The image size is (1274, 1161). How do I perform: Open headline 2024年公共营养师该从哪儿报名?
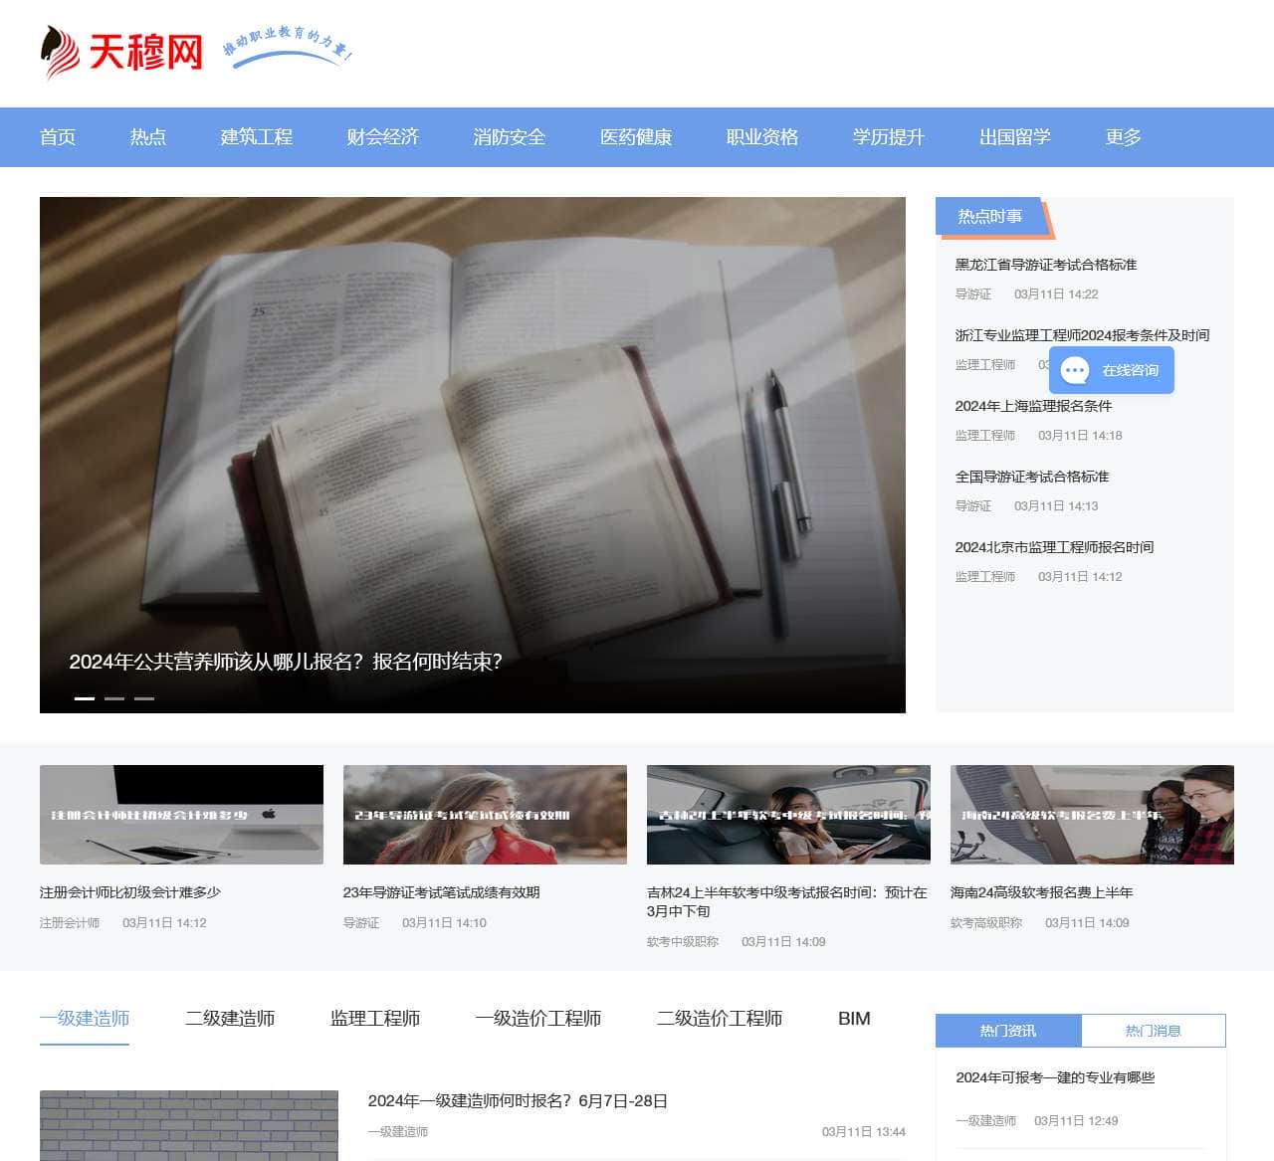coord(286,662)
